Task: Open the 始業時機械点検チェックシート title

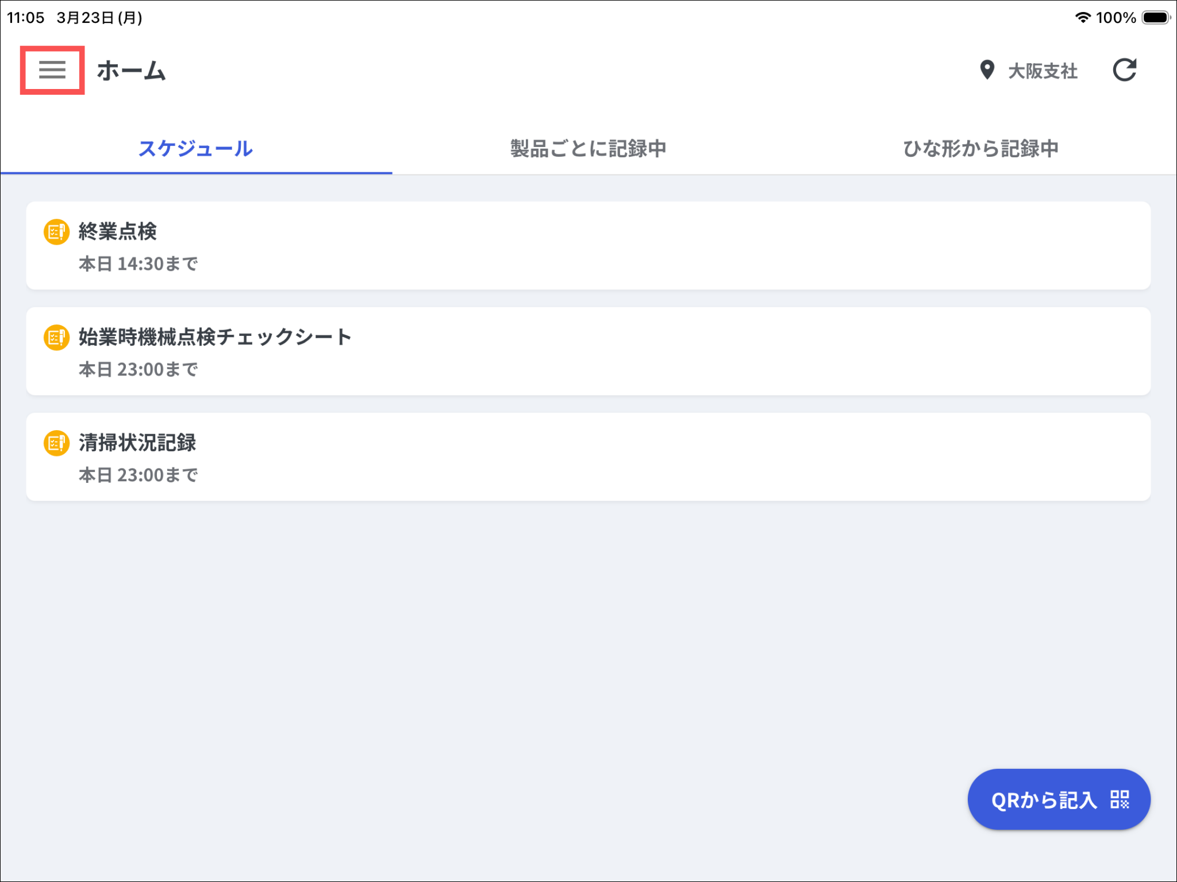Action: pyautogui.click(x=215, y=337)
